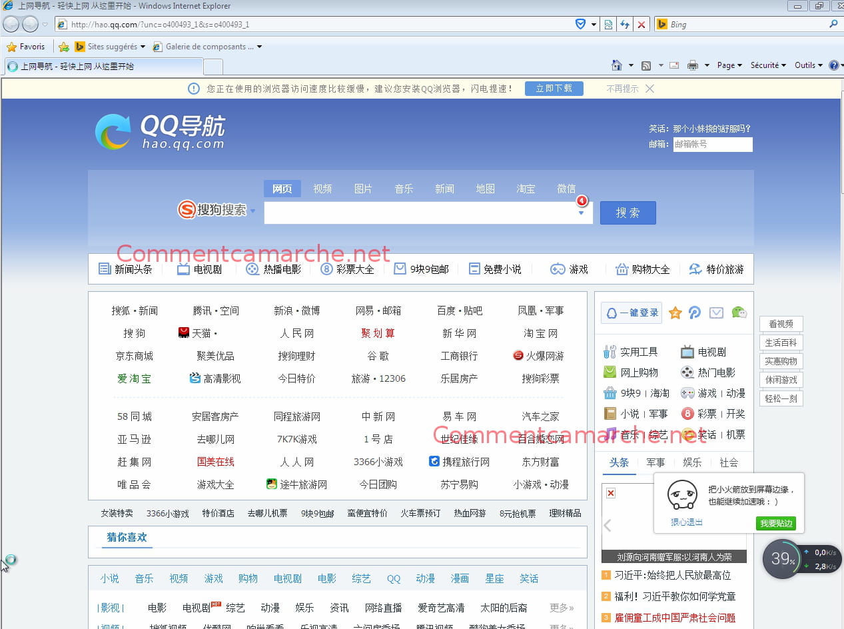Select the 视频 search tab

[x=322, y=189]
